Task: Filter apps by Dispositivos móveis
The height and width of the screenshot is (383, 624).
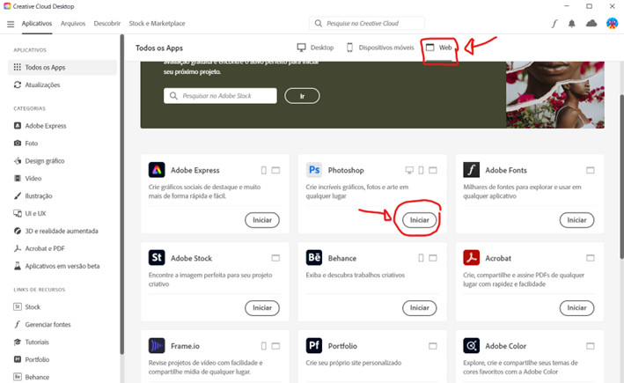Action: (x=380, y=48)
